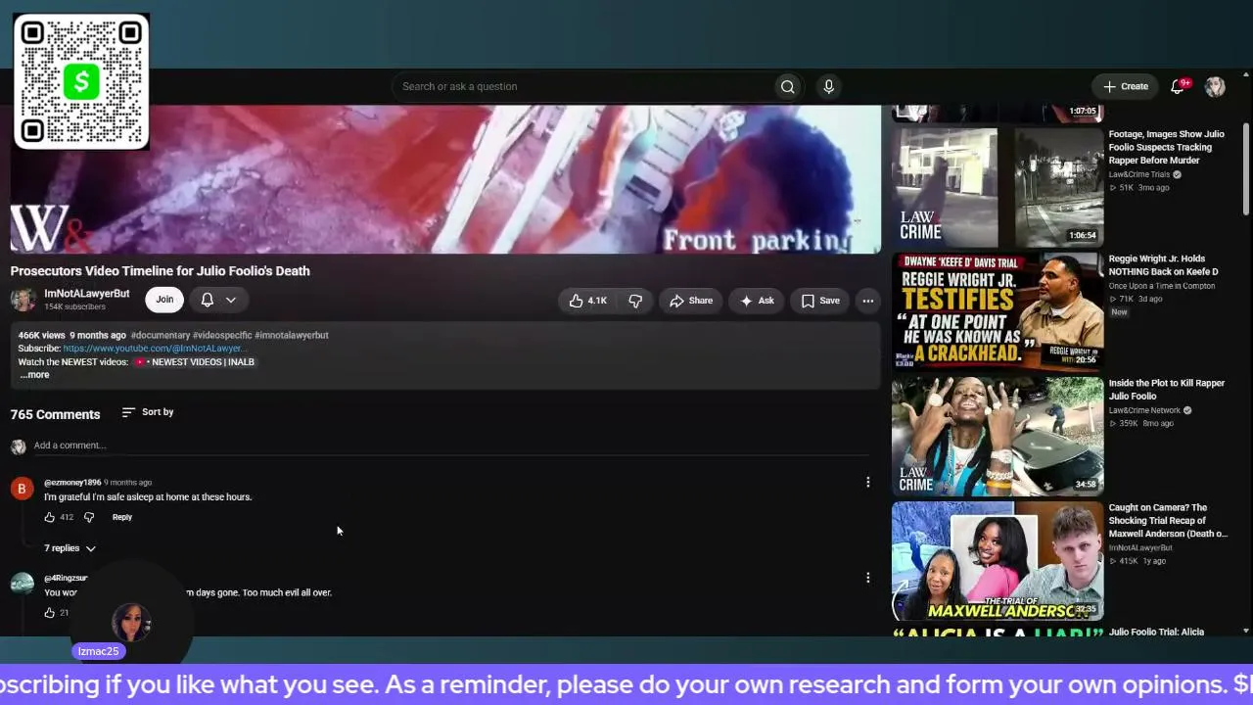Viewport: 1253px width, 705px height.
Task: Open the Maxwell Anderson trial thumbnail
Action: 998,560
